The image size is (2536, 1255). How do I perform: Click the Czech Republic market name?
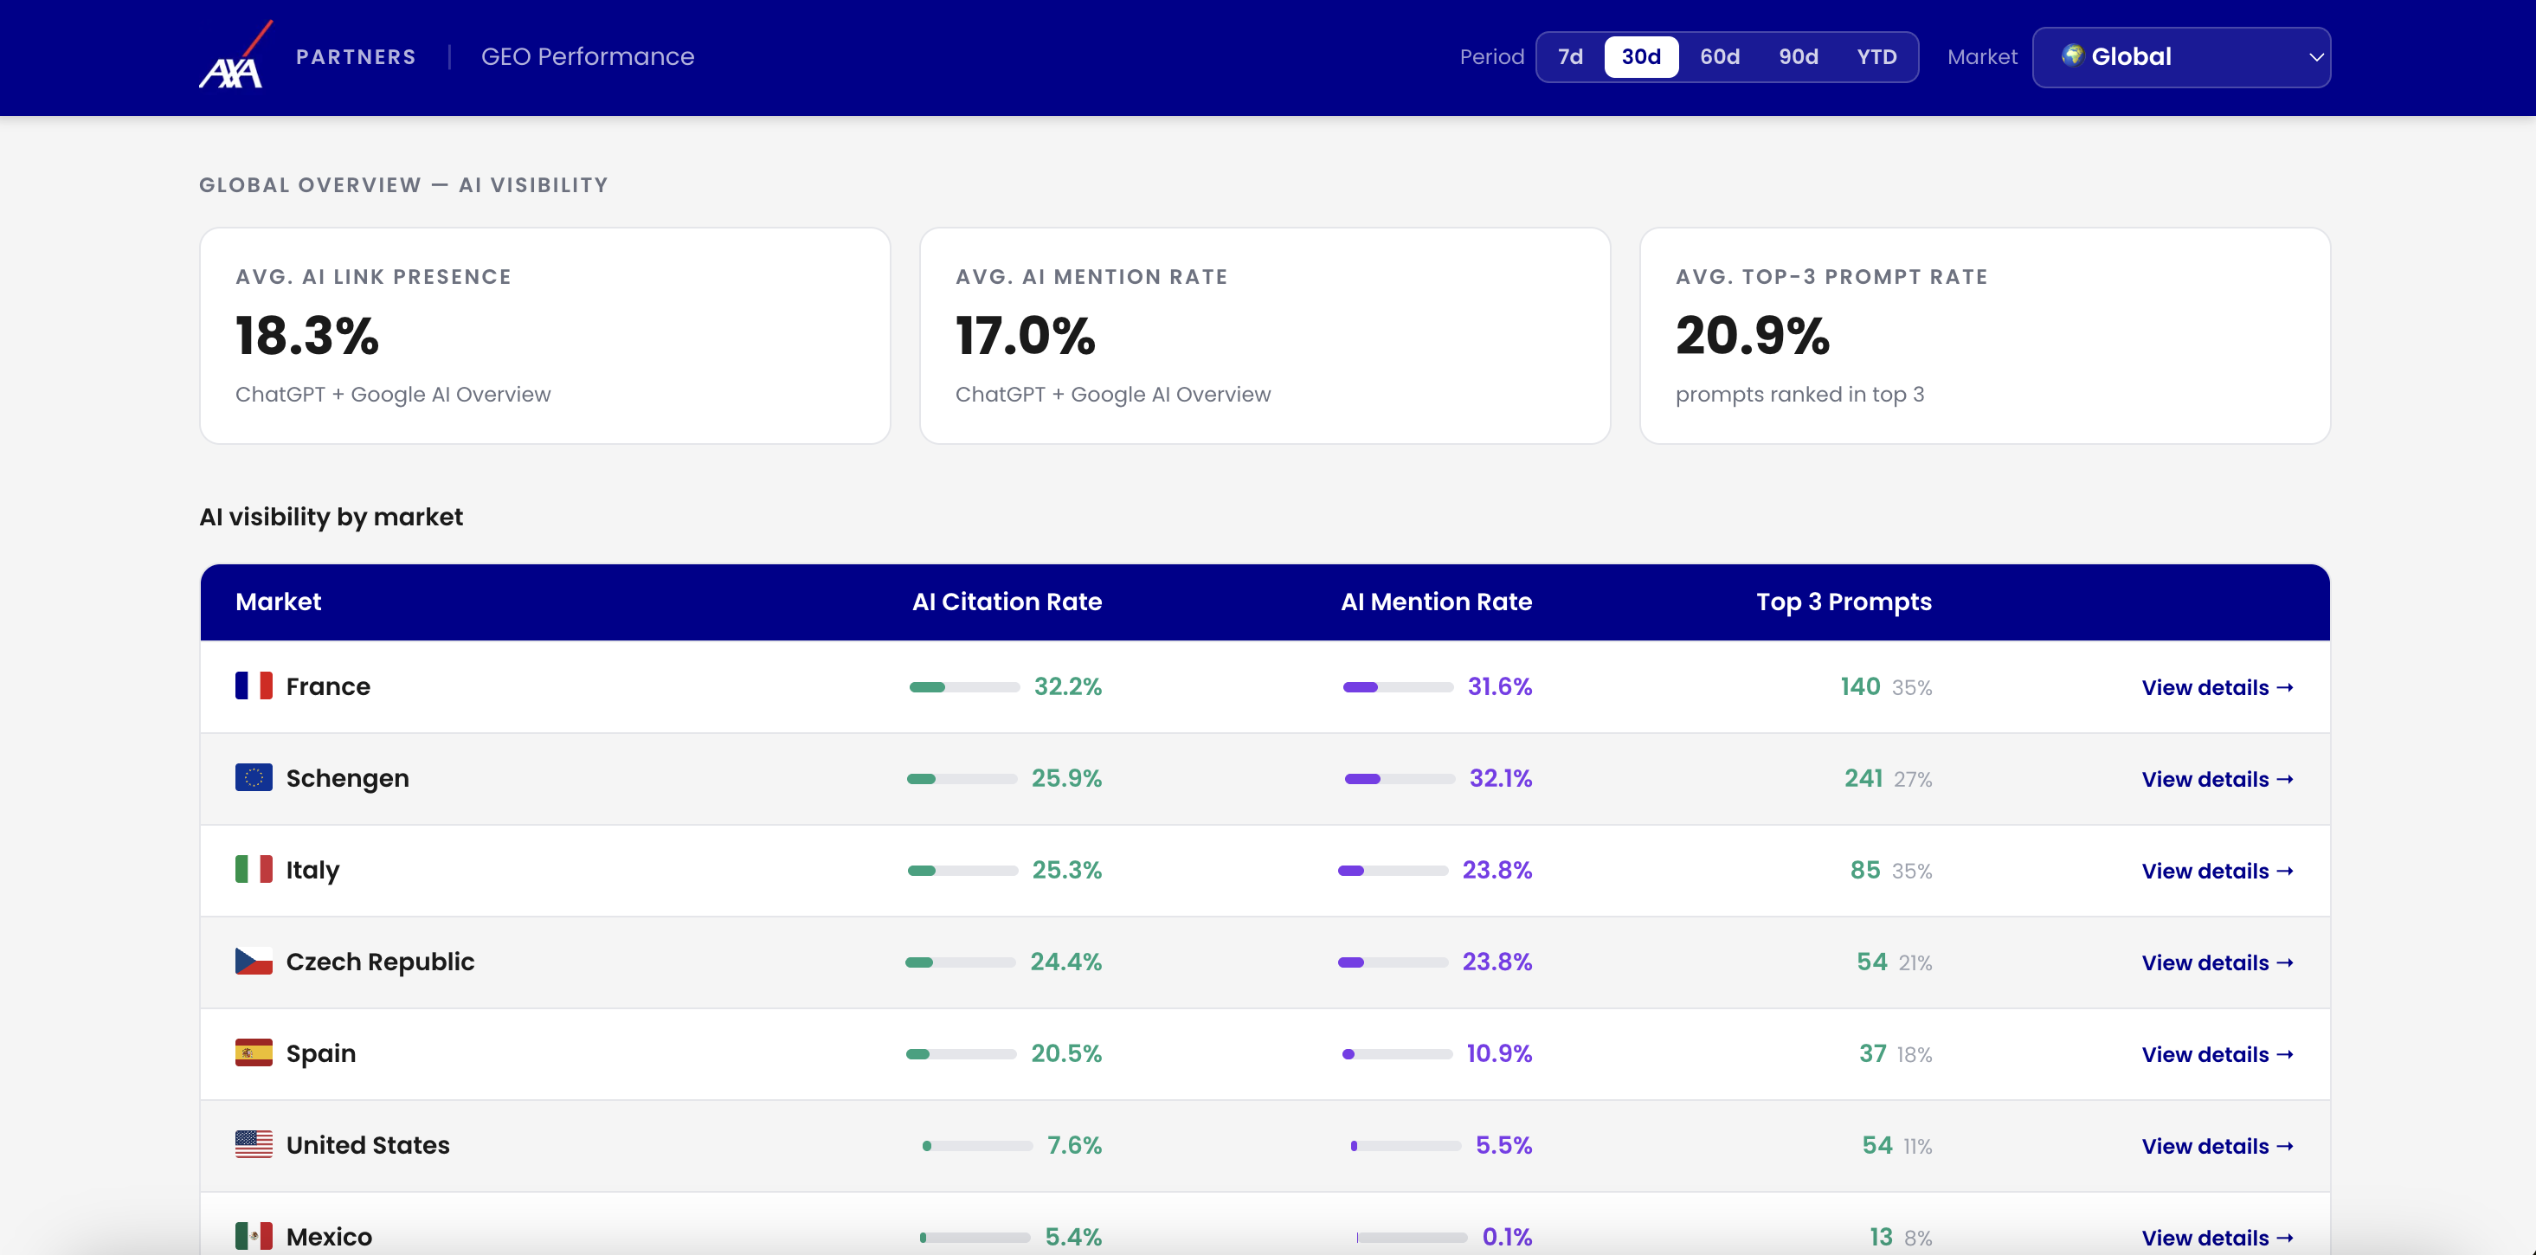(380, 962)
